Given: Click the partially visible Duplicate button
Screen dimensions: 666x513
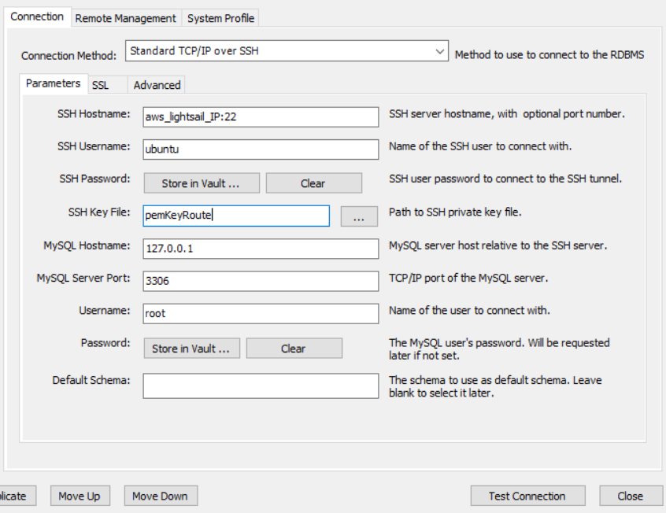Looking at the screenshot, I should click(17, 496).
